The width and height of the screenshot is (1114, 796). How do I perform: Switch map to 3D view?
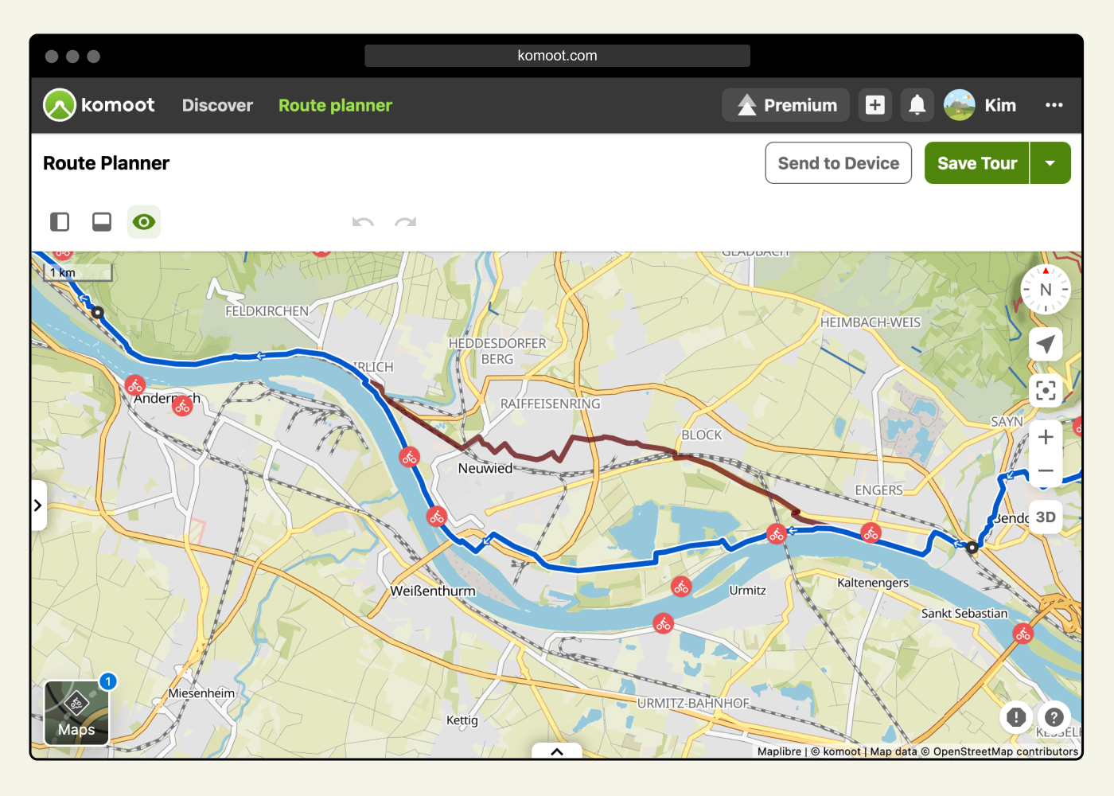tap(1046, 517)
